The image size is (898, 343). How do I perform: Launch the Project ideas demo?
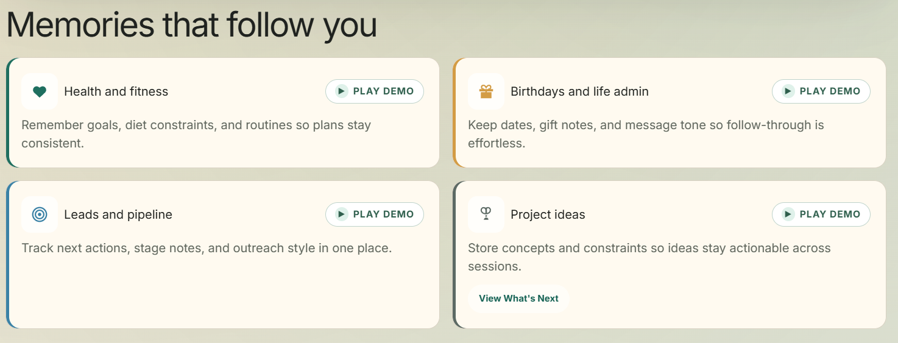pyautogui.click(x=821, y=214)
